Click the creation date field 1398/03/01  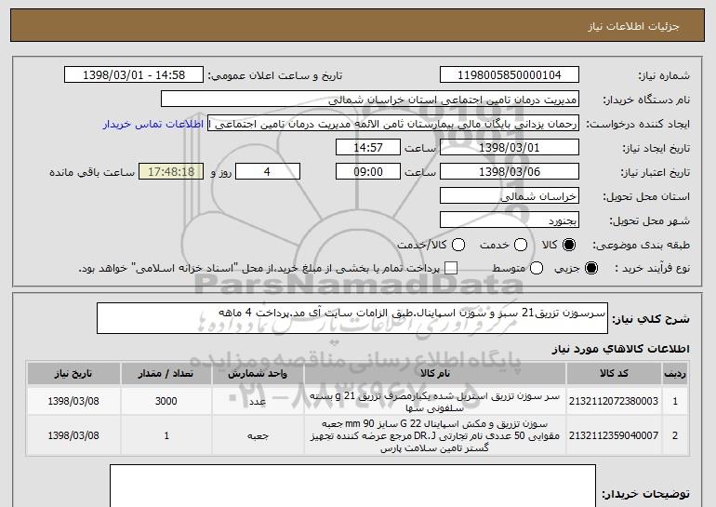tap(510, 148)
